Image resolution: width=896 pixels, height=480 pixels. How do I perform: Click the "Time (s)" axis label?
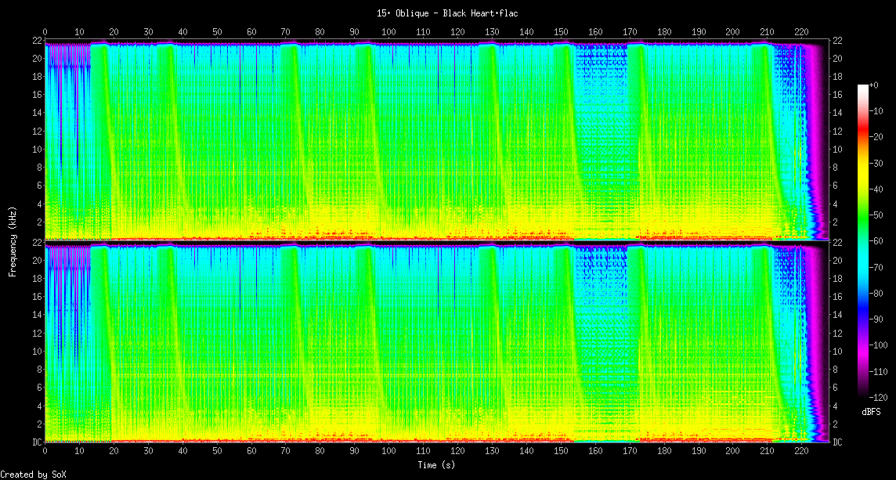click(436, 465)
